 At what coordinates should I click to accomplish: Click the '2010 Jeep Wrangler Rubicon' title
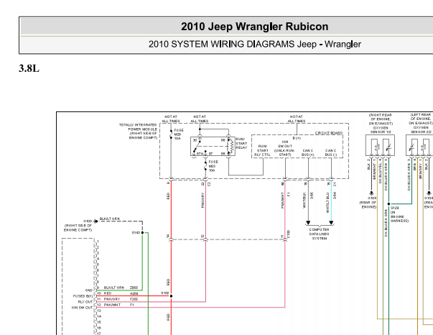pyautogui.click(x=255, y=27)
